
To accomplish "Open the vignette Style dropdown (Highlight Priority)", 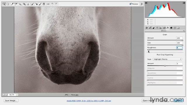I will pyautogui.click(x=167, y=59).
